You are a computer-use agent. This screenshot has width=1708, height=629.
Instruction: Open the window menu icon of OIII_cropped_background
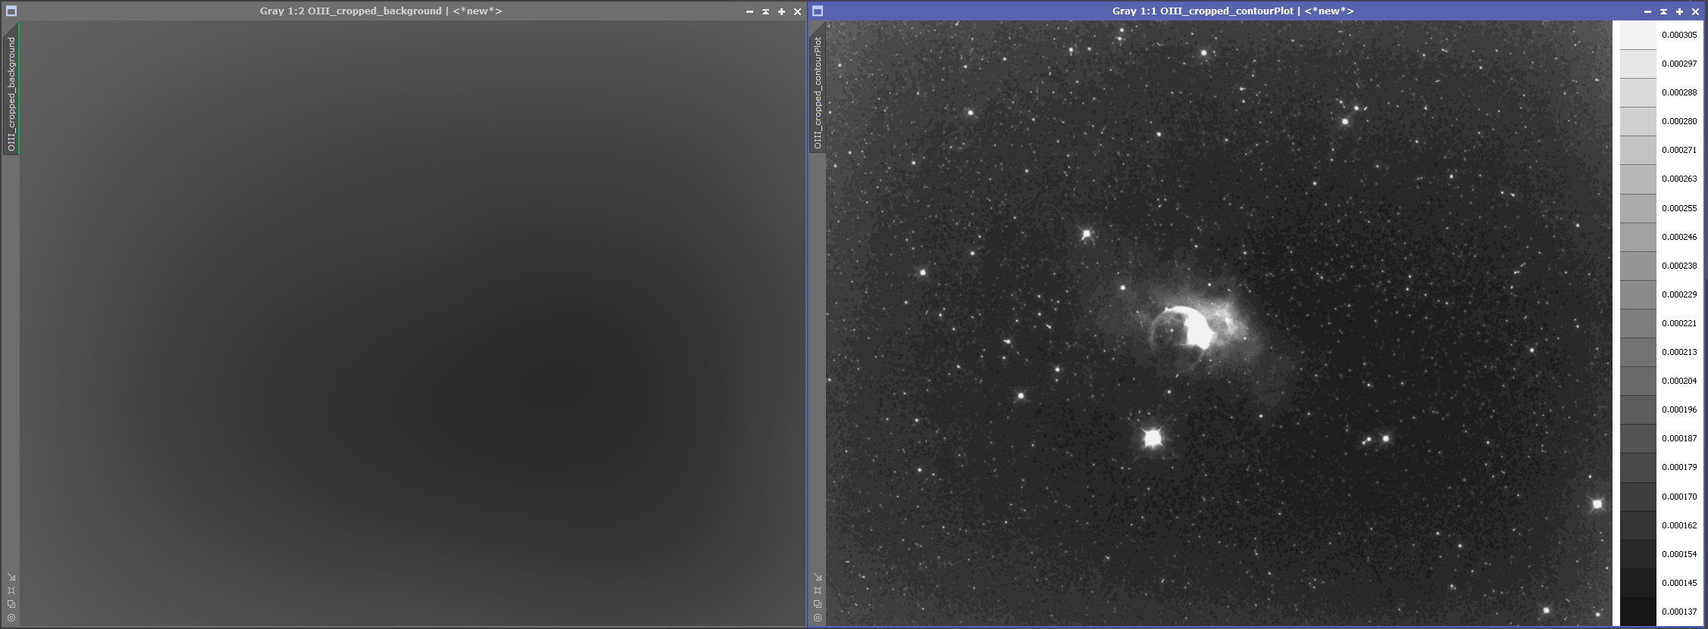(11, 11)
